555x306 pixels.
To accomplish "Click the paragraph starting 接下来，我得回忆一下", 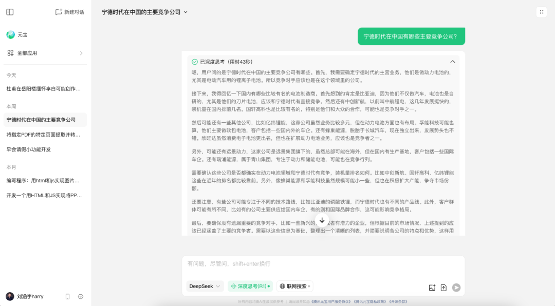I will [x=323, y=102].
